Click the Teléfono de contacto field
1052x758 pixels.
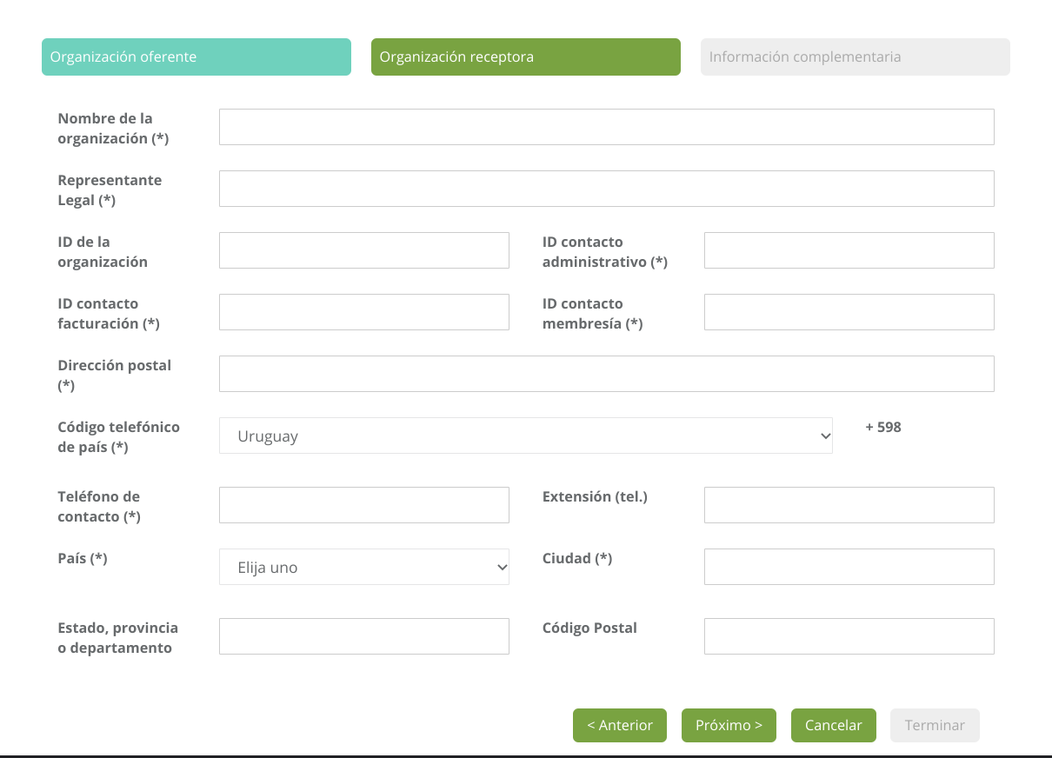pos(363,505)
